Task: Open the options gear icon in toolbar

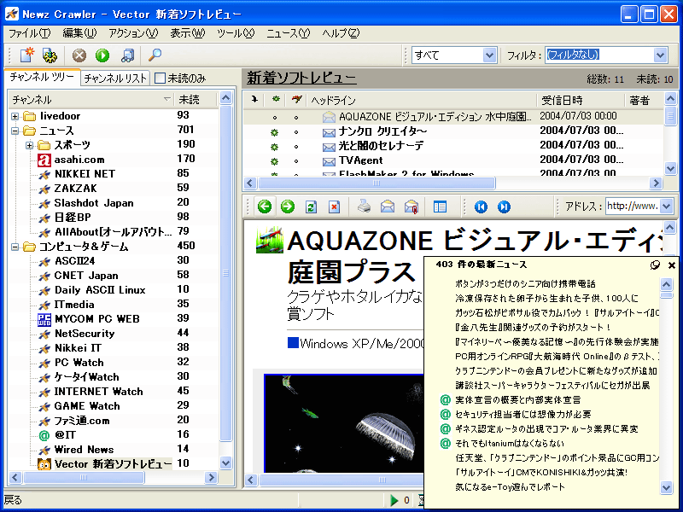Action: (50, 55)
